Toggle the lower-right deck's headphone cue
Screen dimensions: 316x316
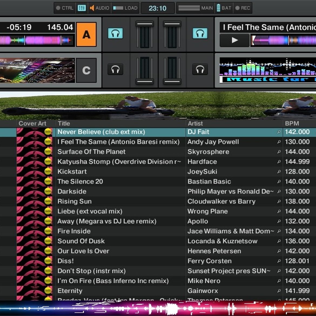200,69
